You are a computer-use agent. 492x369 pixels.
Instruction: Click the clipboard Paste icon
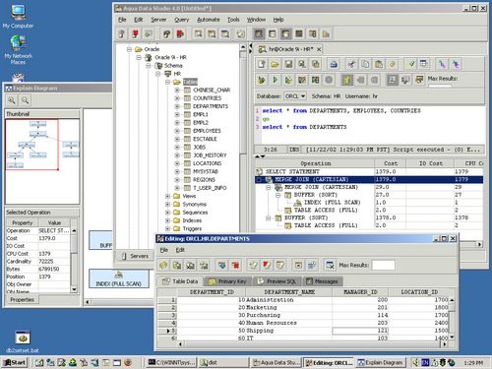pyautogui.click(x=379, y=64)
